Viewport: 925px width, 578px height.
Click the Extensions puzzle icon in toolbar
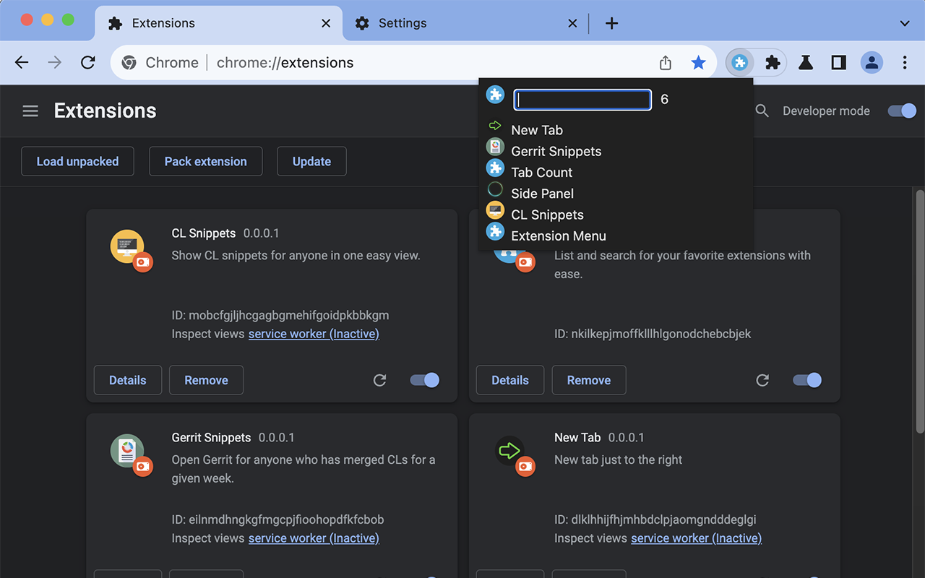coord(773,63)
